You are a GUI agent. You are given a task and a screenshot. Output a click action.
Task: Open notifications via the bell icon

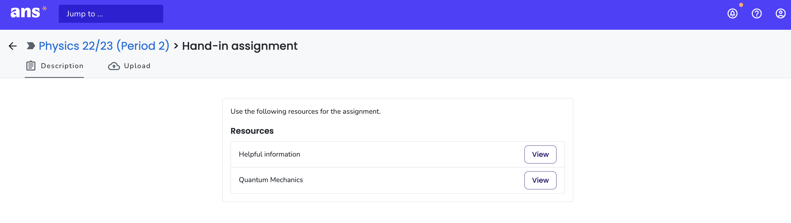(x=732, y=14)
